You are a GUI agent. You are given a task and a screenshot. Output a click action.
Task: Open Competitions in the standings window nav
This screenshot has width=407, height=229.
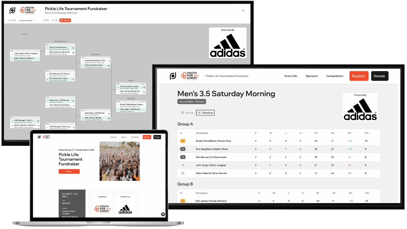click(x=335, y=76)
